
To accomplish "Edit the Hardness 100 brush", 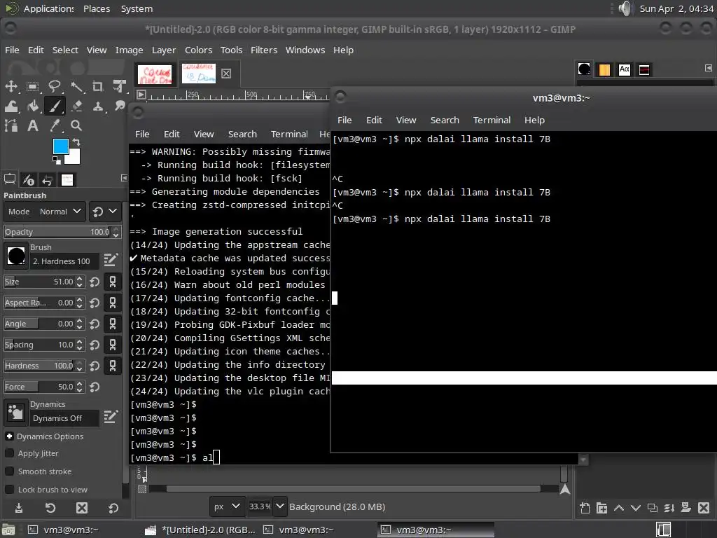I will 111,261.
